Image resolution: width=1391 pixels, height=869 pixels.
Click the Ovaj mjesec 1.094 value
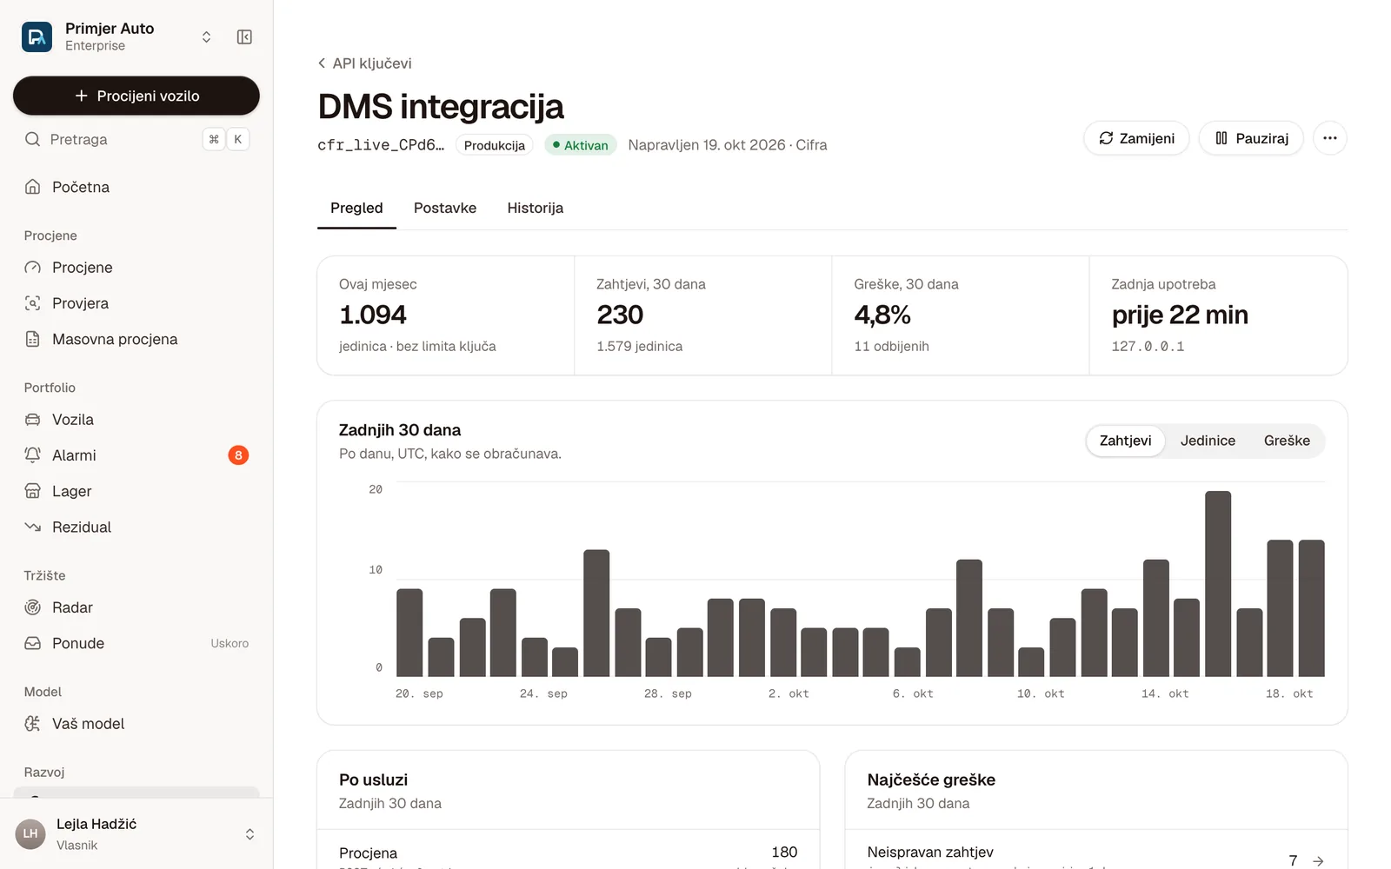373,315
